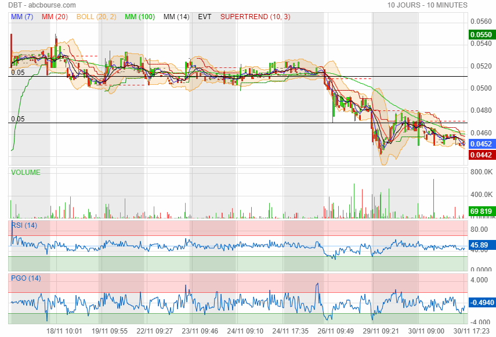Select the EVT legend entry

(205, 17)
